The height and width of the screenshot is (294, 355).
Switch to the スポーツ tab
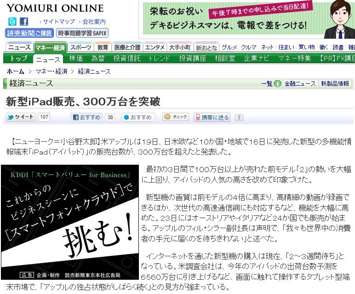click(80, 47)
